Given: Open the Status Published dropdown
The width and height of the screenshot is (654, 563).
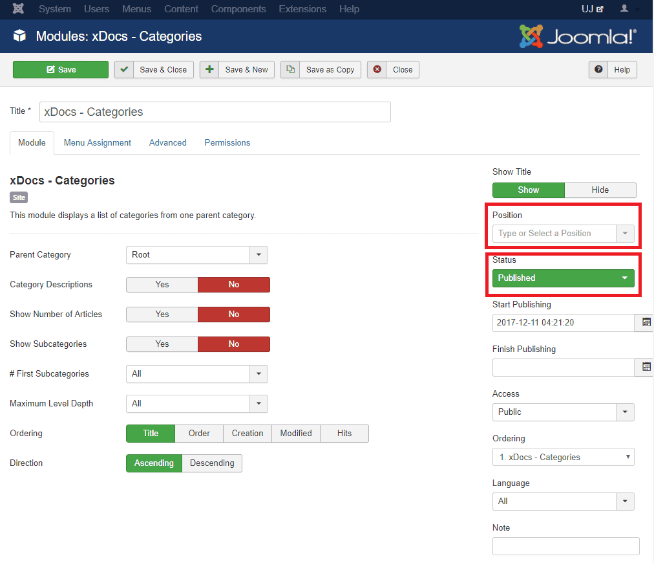Looking at the screenshot, I should click(x=563, y=278).
